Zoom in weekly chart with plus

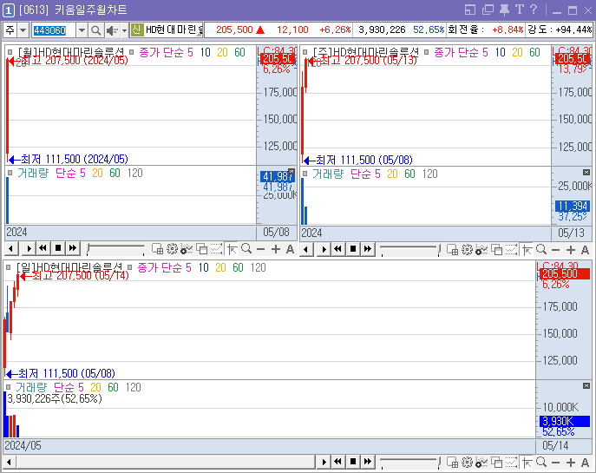[571, 249]
